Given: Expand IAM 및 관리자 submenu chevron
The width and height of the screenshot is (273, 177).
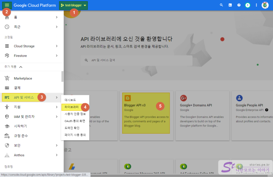Looking at the screenshot, I should [x=57, y=117].
